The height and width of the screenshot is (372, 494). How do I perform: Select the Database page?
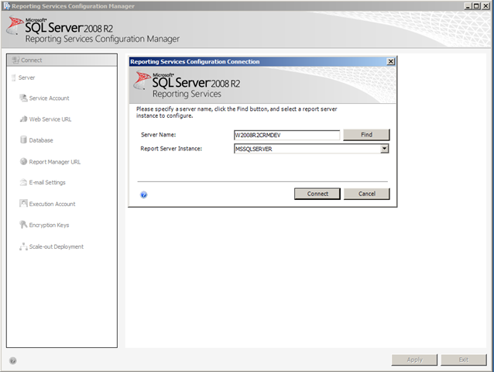click(x=41, y=140)
